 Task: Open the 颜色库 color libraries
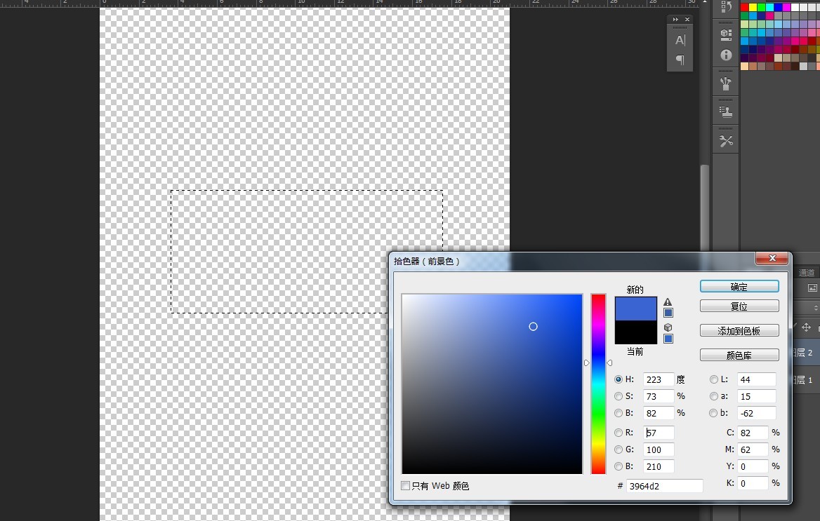[739, 356]
